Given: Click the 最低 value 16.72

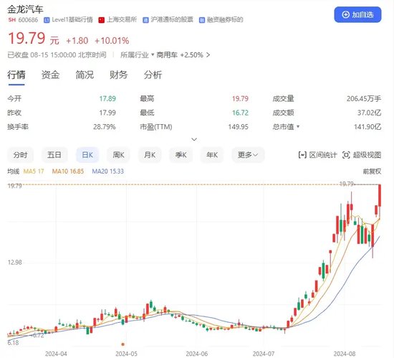Looking at the screenshot, I should (x=240, y=113).
